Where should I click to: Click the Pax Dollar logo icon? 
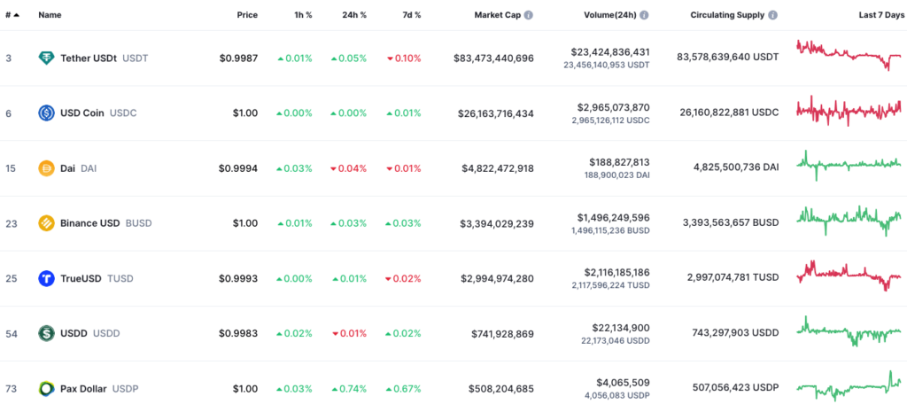(47, 388)
